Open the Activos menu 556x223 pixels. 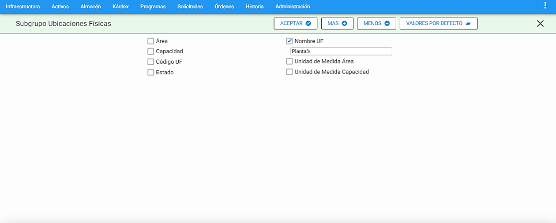(x=60, y=7)
